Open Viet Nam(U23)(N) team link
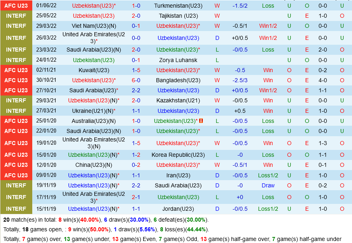The height and width of the screenshot is (243, 352). pyautogui.click(x=94, y=26)
